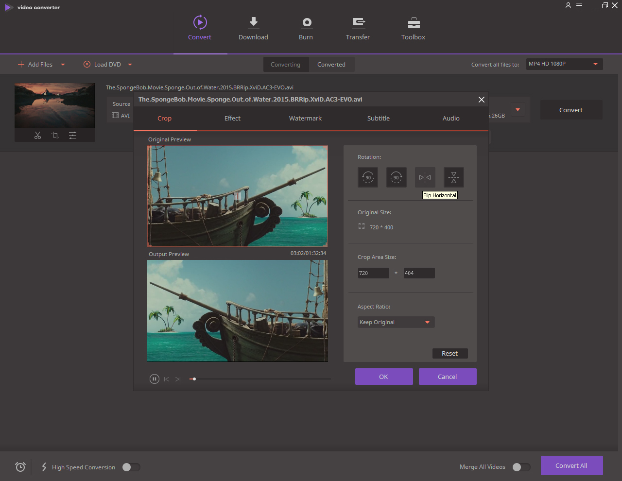The image size is (622, 481).
Task: Switch to the Subtitle tab
Action: pos(379,119)
